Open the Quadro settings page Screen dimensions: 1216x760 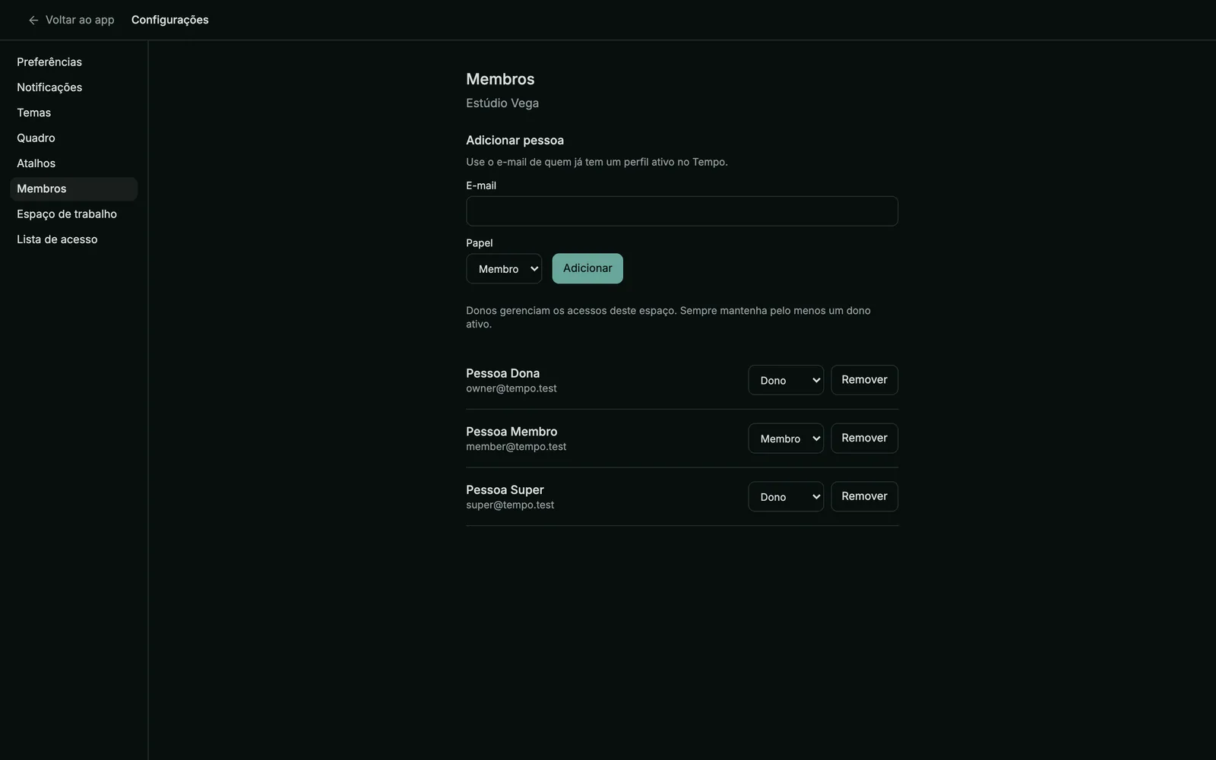coord(74,138)
